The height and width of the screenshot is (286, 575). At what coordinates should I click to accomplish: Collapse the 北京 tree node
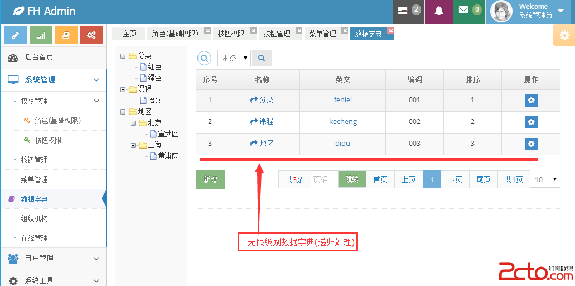pos(133,123)
